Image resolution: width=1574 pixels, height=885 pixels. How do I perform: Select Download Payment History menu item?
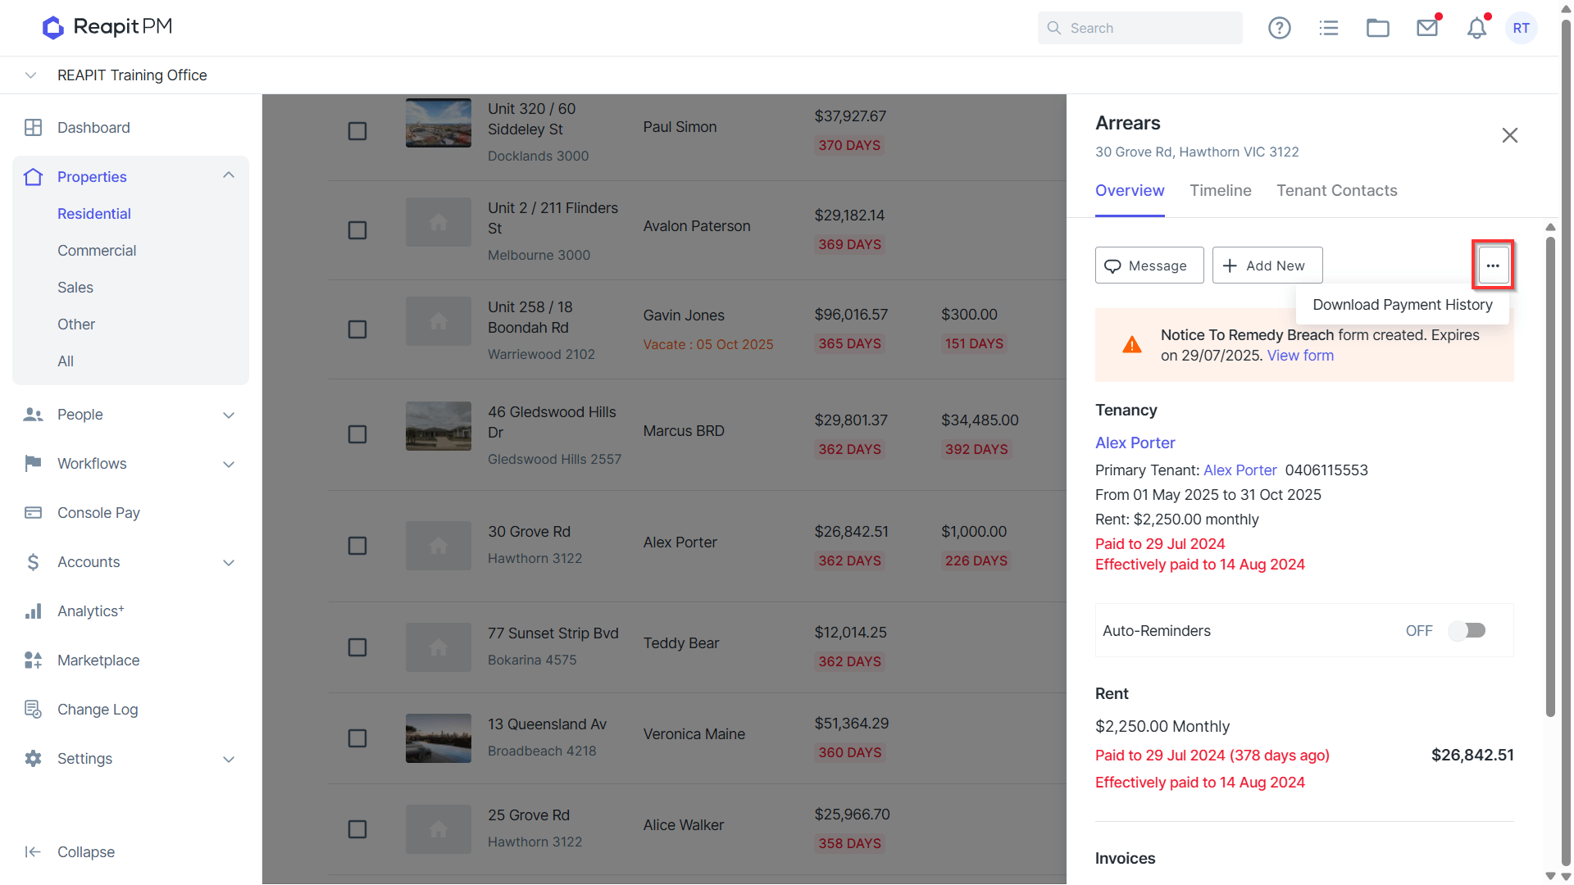click(1402, 305)
